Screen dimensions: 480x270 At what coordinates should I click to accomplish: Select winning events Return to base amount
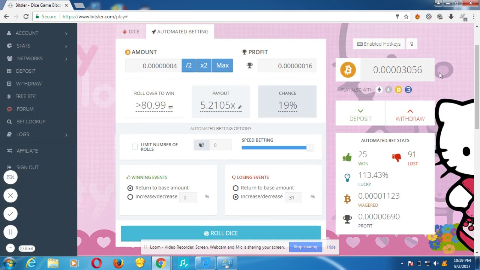point(130,188)
